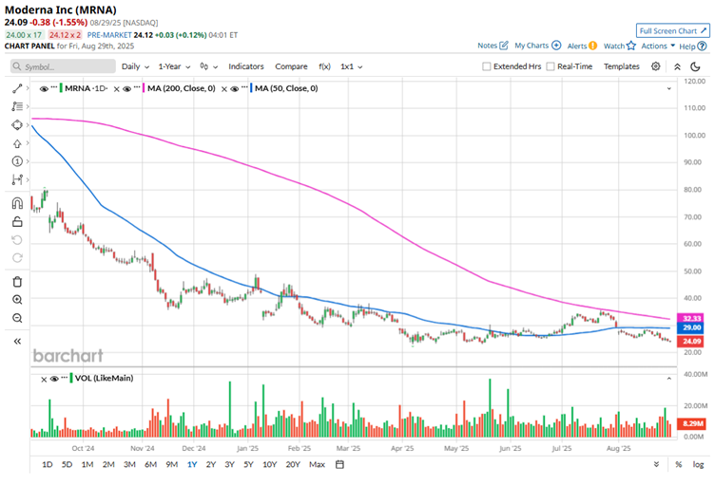Add MRNA to Watch list
The image size is (715, 485).
coord(620,46)
